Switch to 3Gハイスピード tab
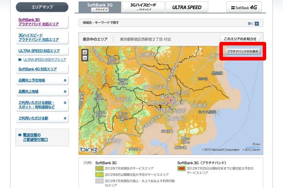 tap(143, 7)
